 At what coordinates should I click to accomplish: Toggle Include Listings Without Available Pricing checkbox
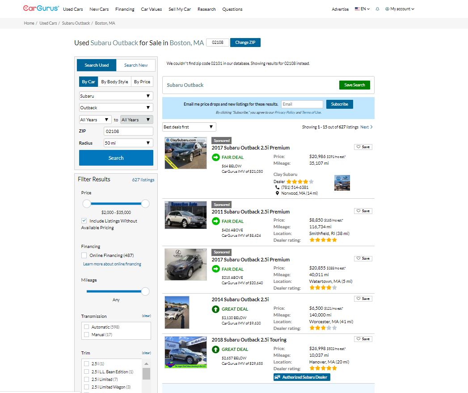click(x=84, y=221)
